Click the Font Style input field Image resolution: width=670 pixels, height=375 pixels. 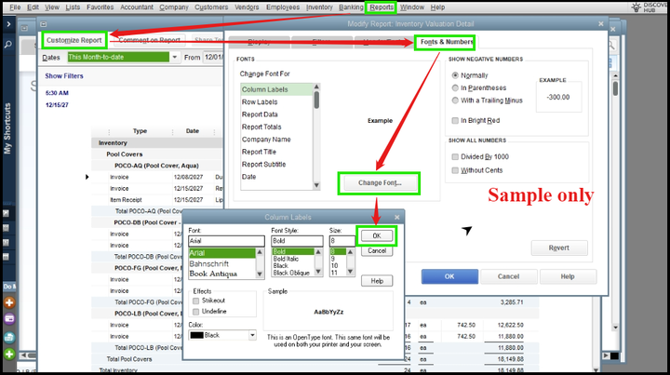(297, 241)
